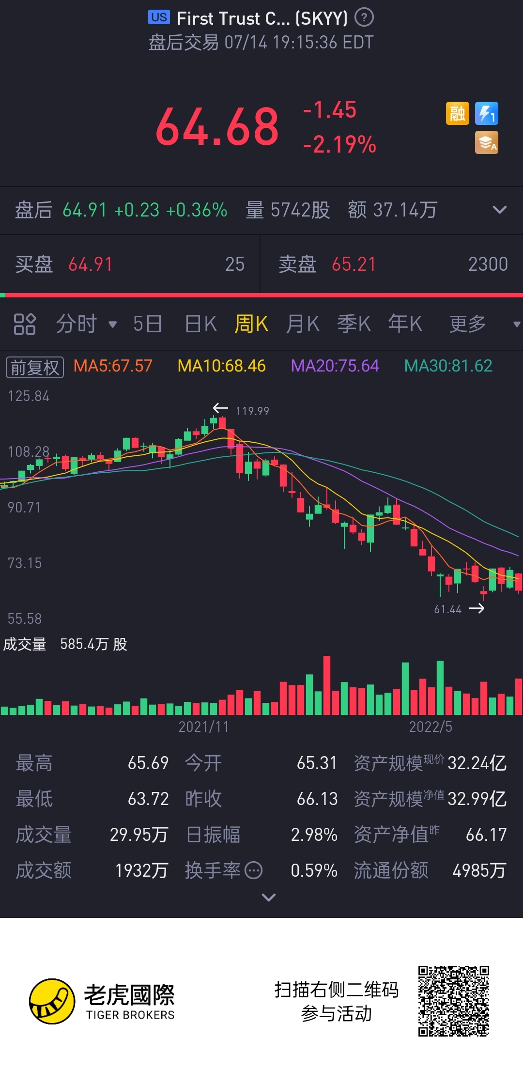Switch to the 日K daily chart tab
Viewport: 523px width, 1085px height.
point(200,324)
